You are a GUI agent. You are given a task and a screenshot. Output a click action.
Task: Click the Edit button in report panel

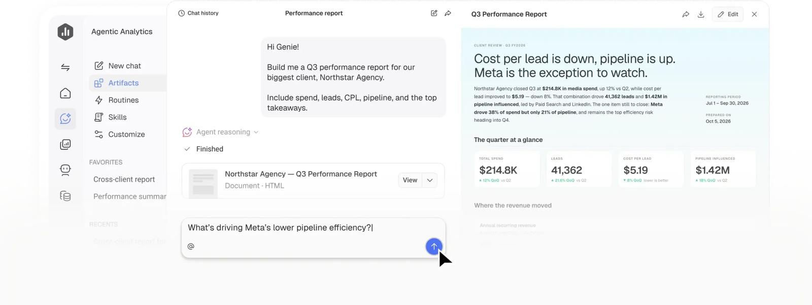(728, 14)
